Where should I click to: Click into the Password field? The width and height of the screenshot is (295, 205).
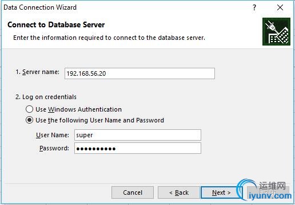(x=138, y=148)
